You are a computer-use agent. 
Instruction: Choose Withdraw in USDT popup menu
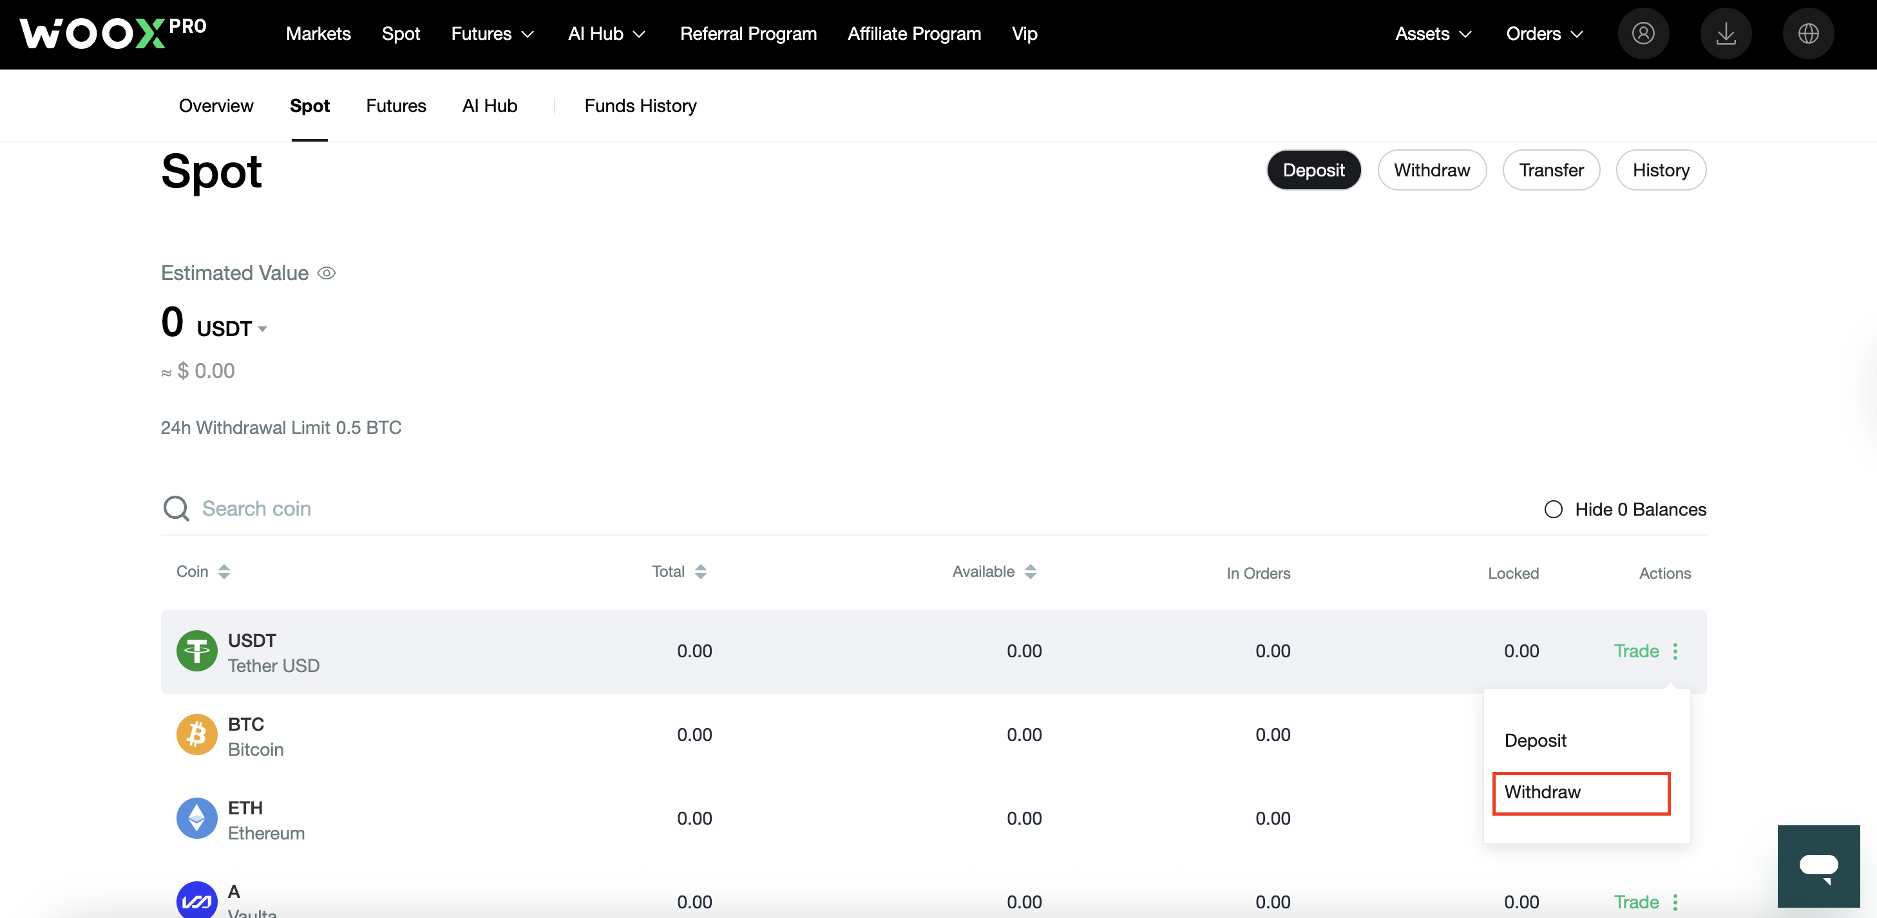point(1581,792)
